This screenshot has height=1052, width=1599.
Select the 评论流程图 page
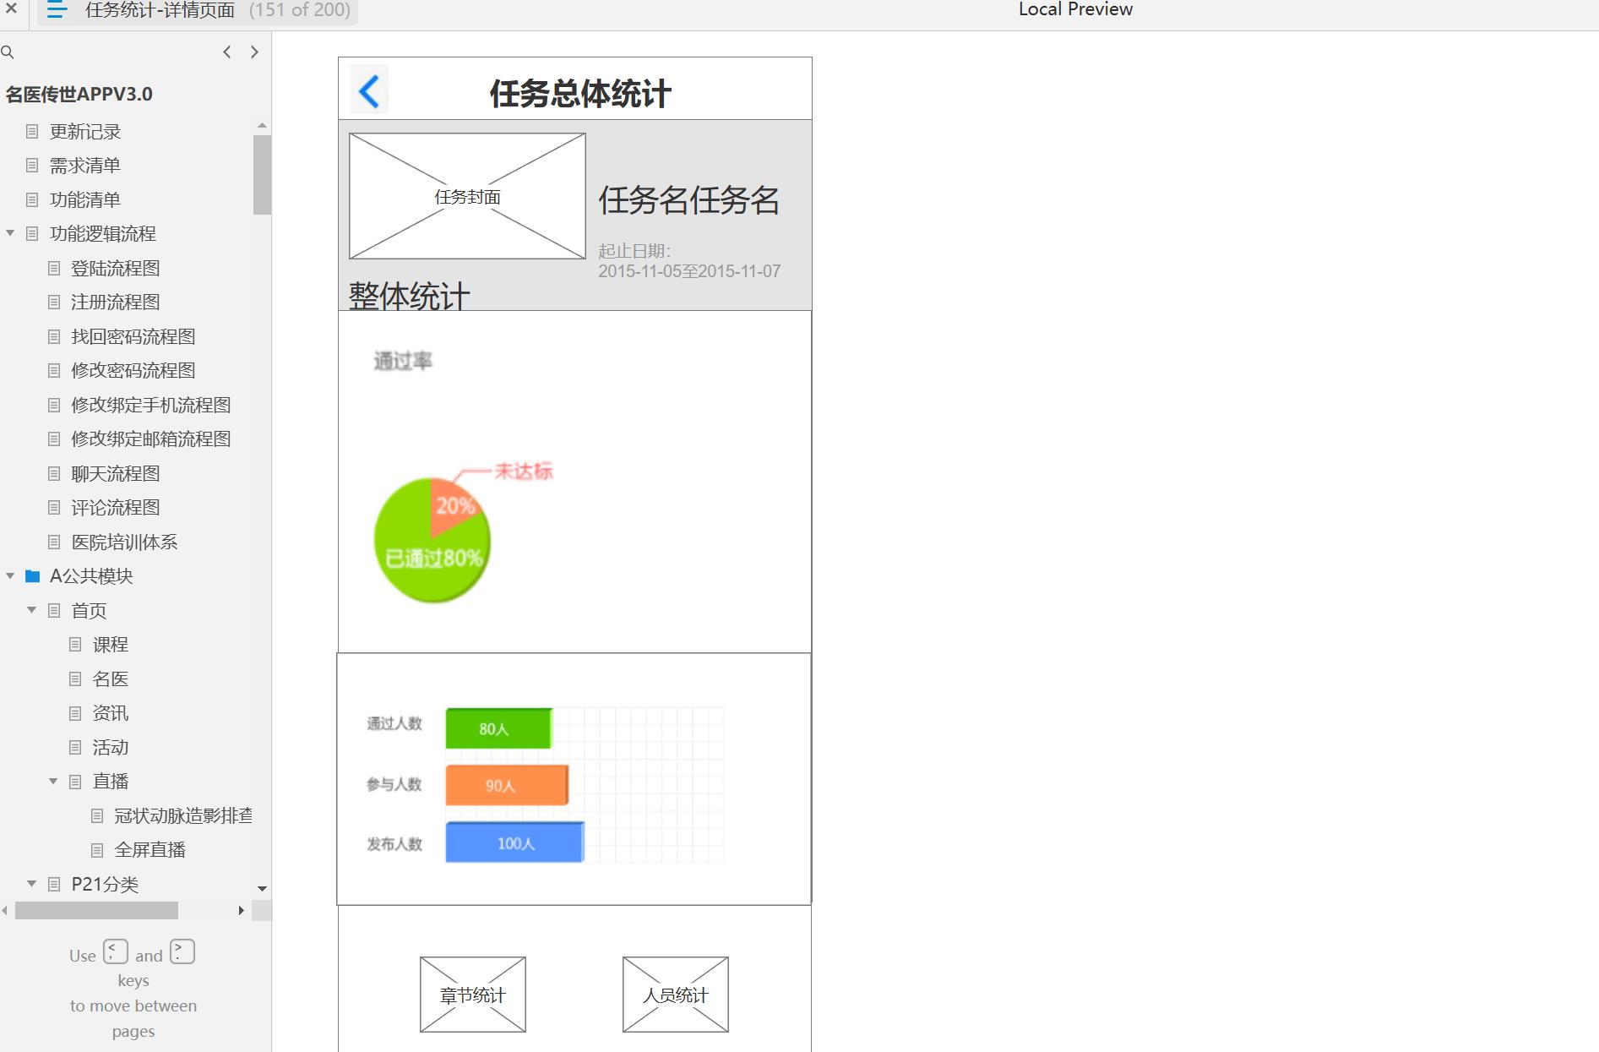pyautogui.click(x=116, y=507)
